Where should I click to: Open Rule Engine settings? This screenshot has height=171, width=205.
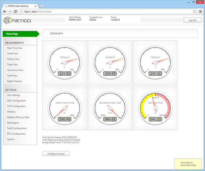point(13,123)
